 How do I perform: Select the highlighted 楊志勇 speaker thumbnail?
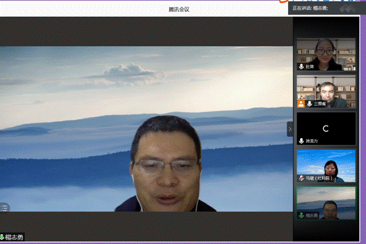(326, 203)
